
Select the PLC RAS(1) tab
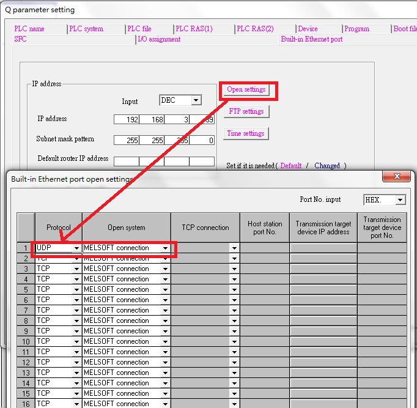pos(194,29)
